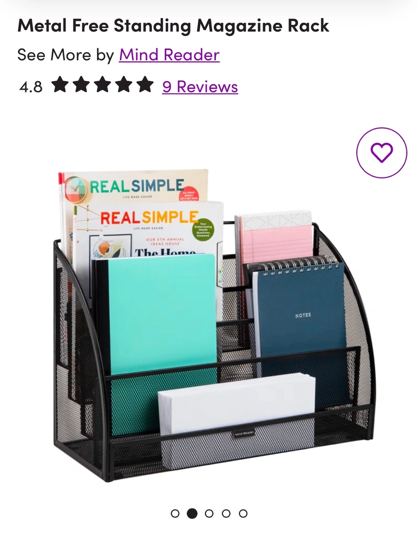This screenshot has width=418, height=549.
Task: Open the 9 Reviews link
Action: [x=200, y=87]
